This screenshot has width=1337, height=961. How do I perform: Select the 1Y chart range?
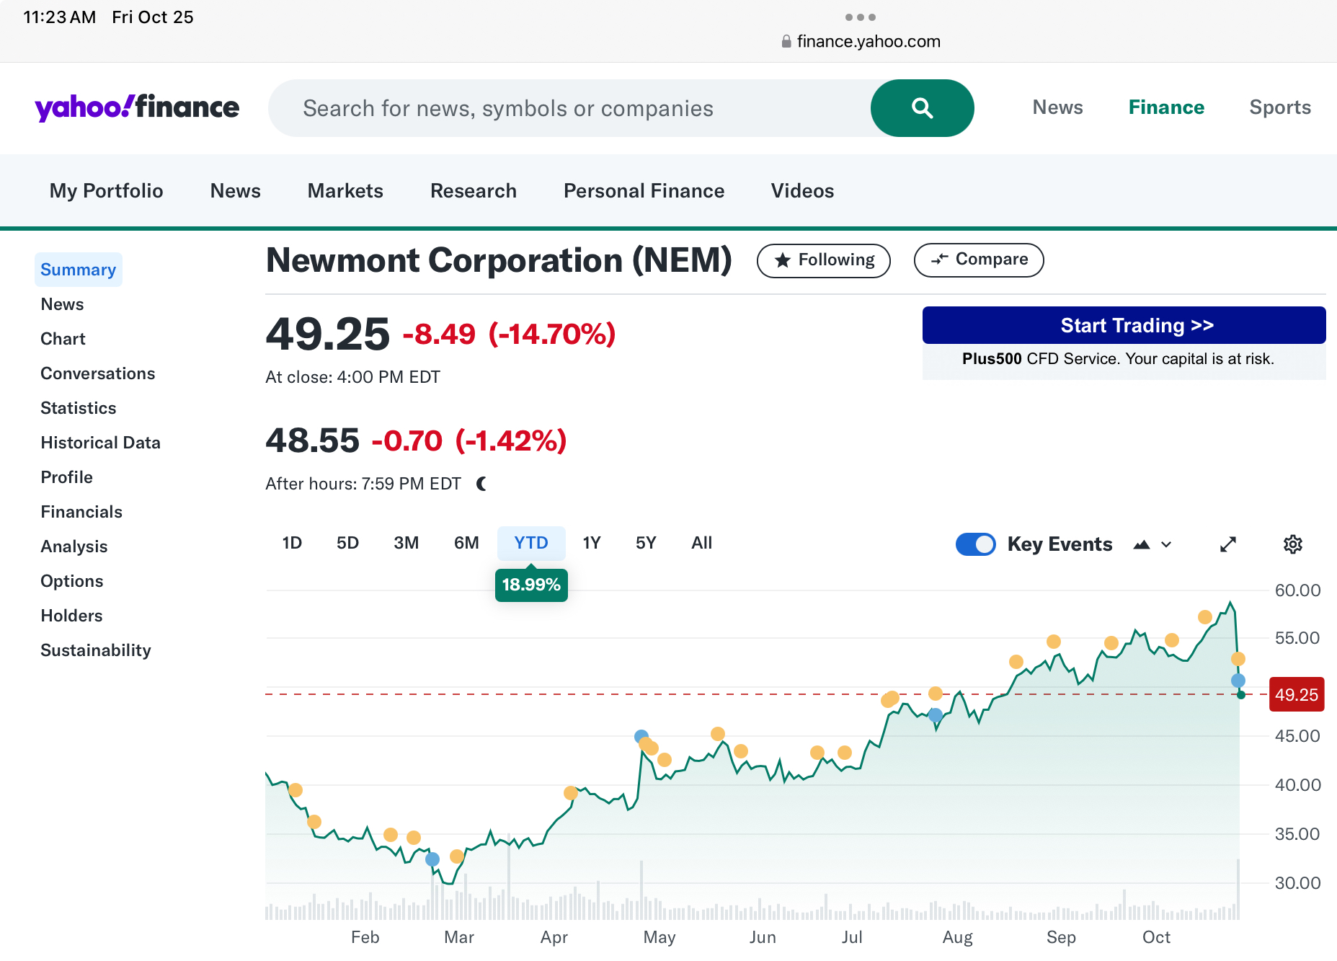[x=592, y=543]
